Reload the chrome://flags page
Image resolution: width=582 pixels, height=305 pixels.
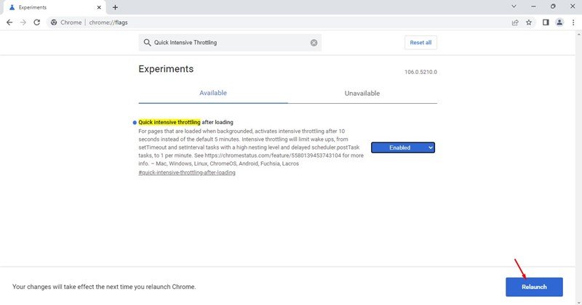click(x=37, y=23)
